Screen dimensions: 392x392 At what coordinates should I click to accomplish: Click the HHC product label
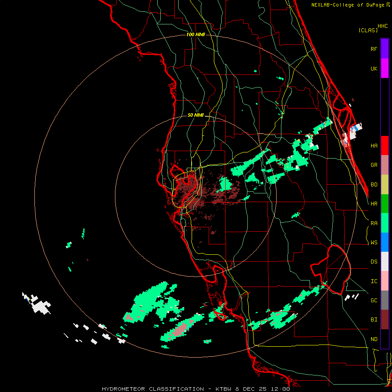[383, 26]
